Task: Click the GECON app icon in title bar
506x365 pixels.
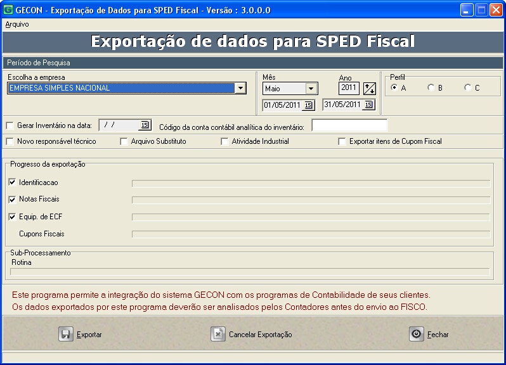Action: (8, 10)
